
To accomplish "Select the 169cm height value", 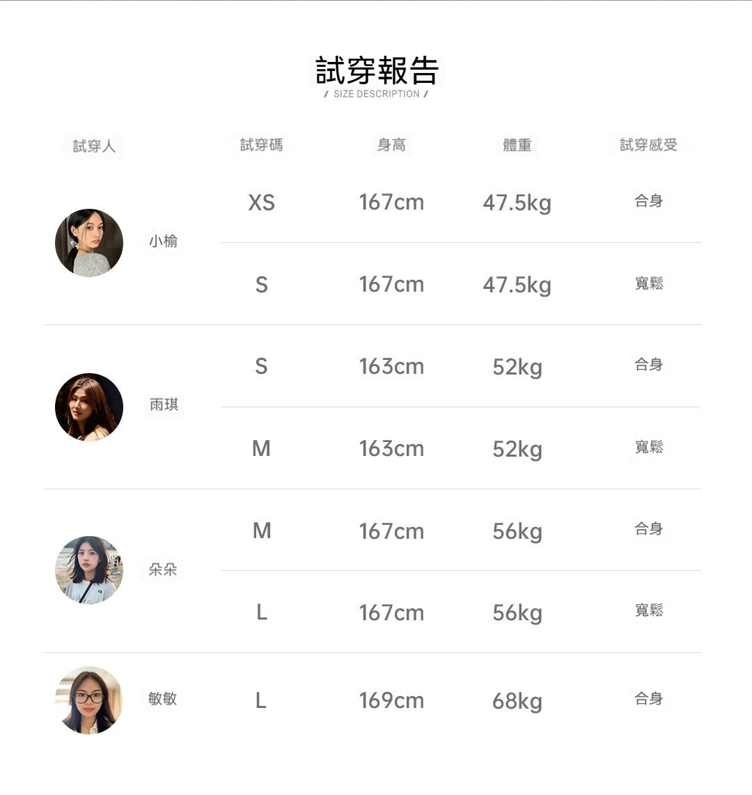I will (x=391, y=701).
